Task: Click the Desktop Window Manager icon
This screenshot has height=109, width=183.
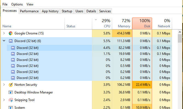Action: pos(11,92)
